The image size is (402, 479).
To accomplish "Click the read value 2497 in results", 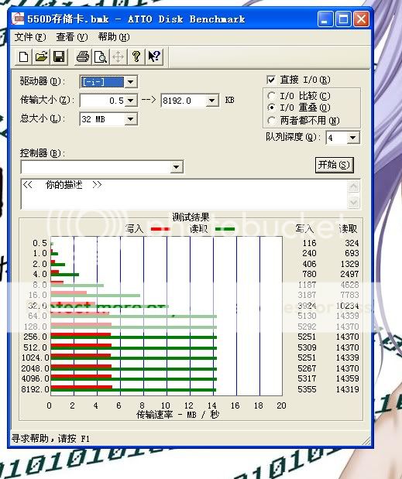I will 350,274.
